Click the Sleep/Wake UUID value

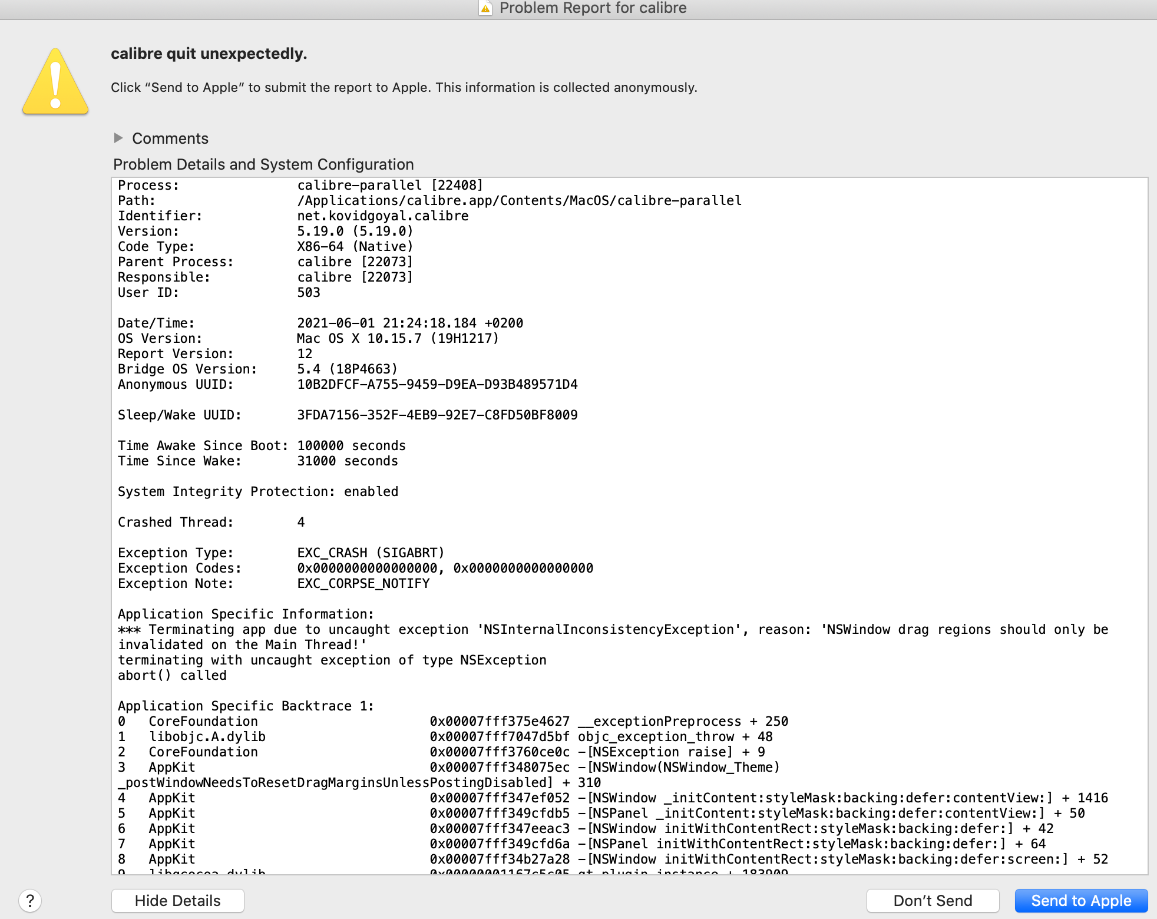437,415
